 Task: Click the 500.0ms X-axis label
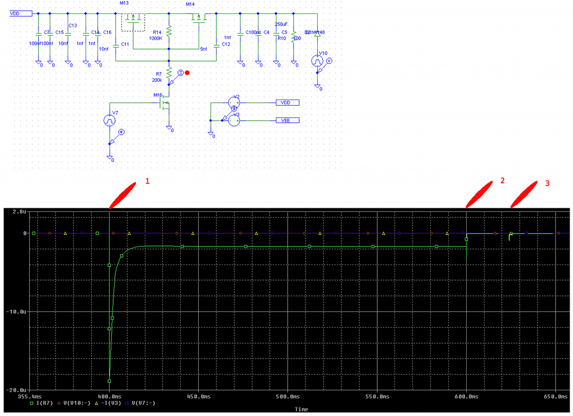click(288, 396)
